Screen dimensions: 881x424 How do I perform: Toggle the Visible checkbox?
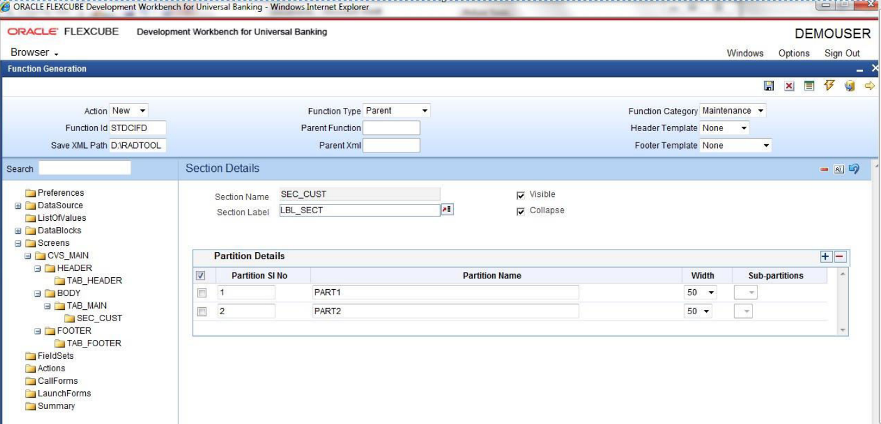click(x=520, y=195)
